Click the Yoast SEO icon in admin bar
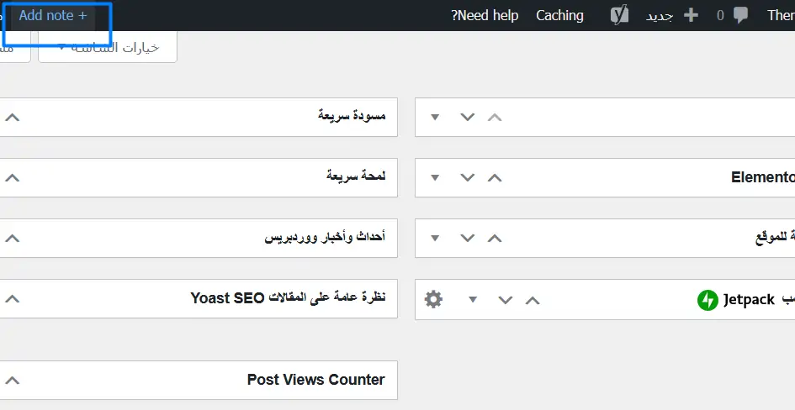This screenshot has height=410, width=795. click(620, 15)
